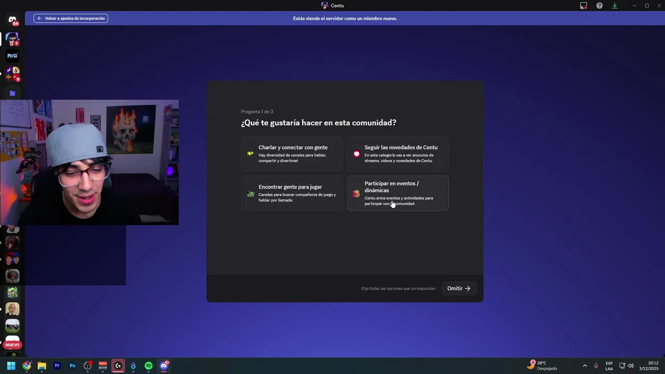Click the Centu title bar server icon
The image size is (665, 374).
pyautogui.click(x=325, y=6)
